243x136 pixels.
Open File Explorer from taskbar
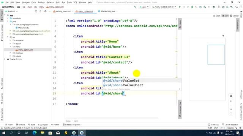point(43,133)
